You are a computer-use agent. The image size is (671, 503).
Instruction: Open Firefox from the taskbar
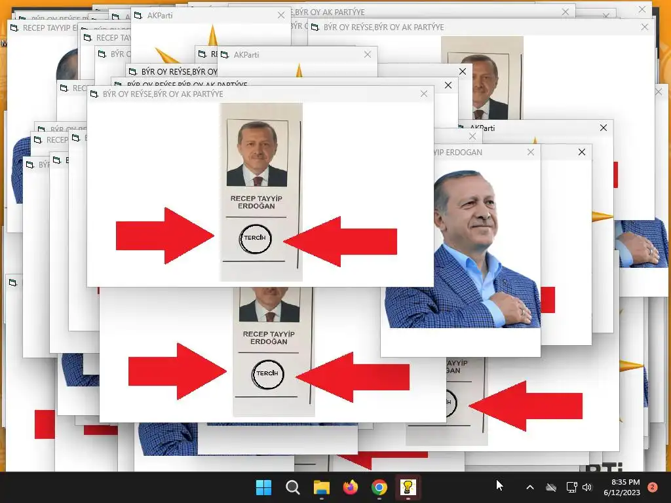click(x=351, y=487)
